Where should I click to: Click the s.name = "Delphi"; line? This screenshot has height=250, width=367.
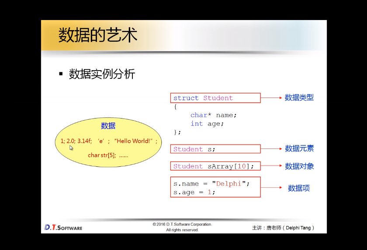click(211, 184)
